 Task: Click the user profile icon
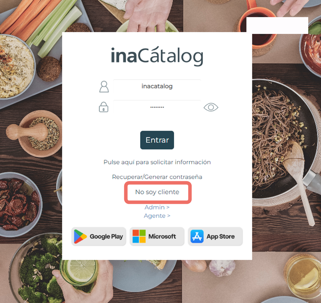104,87
